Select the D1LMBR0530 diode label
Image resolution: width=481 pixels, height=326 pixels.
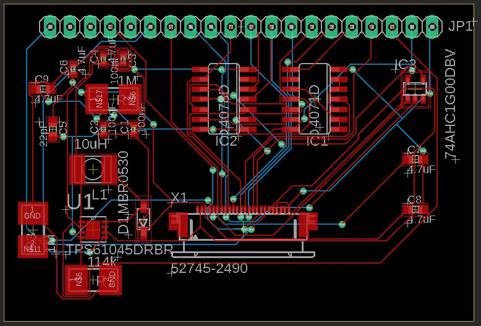[123, 193]
